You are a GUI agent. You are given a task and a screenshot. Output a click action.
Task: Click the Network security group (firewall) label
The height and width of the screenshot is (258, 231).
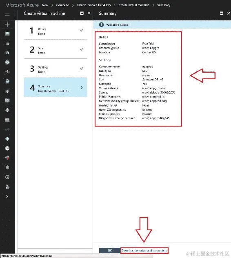(x=120, y=101)
